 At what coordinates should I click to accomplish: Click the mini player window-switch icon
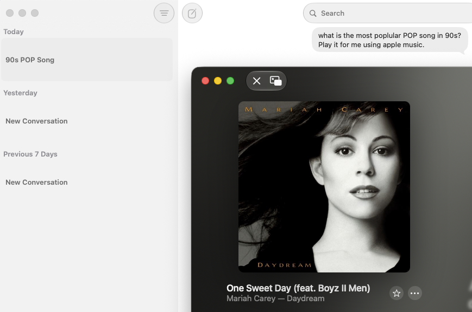pos(275,81)
